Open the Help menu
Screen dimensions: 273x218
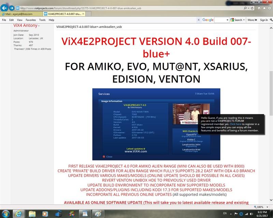point(52,20)
